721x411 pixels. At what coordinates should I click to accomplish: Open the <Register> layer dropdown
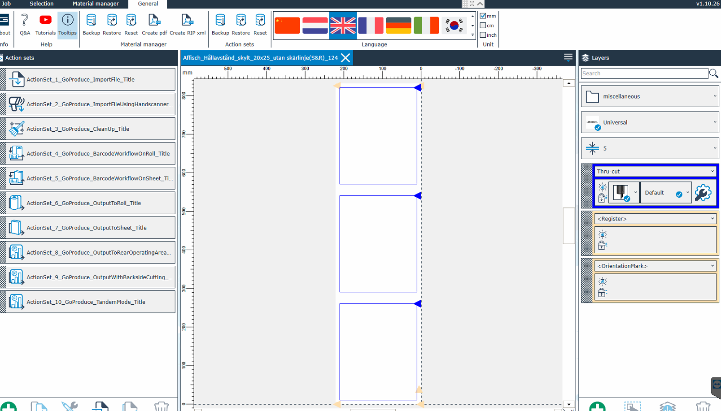click(655, 219)
